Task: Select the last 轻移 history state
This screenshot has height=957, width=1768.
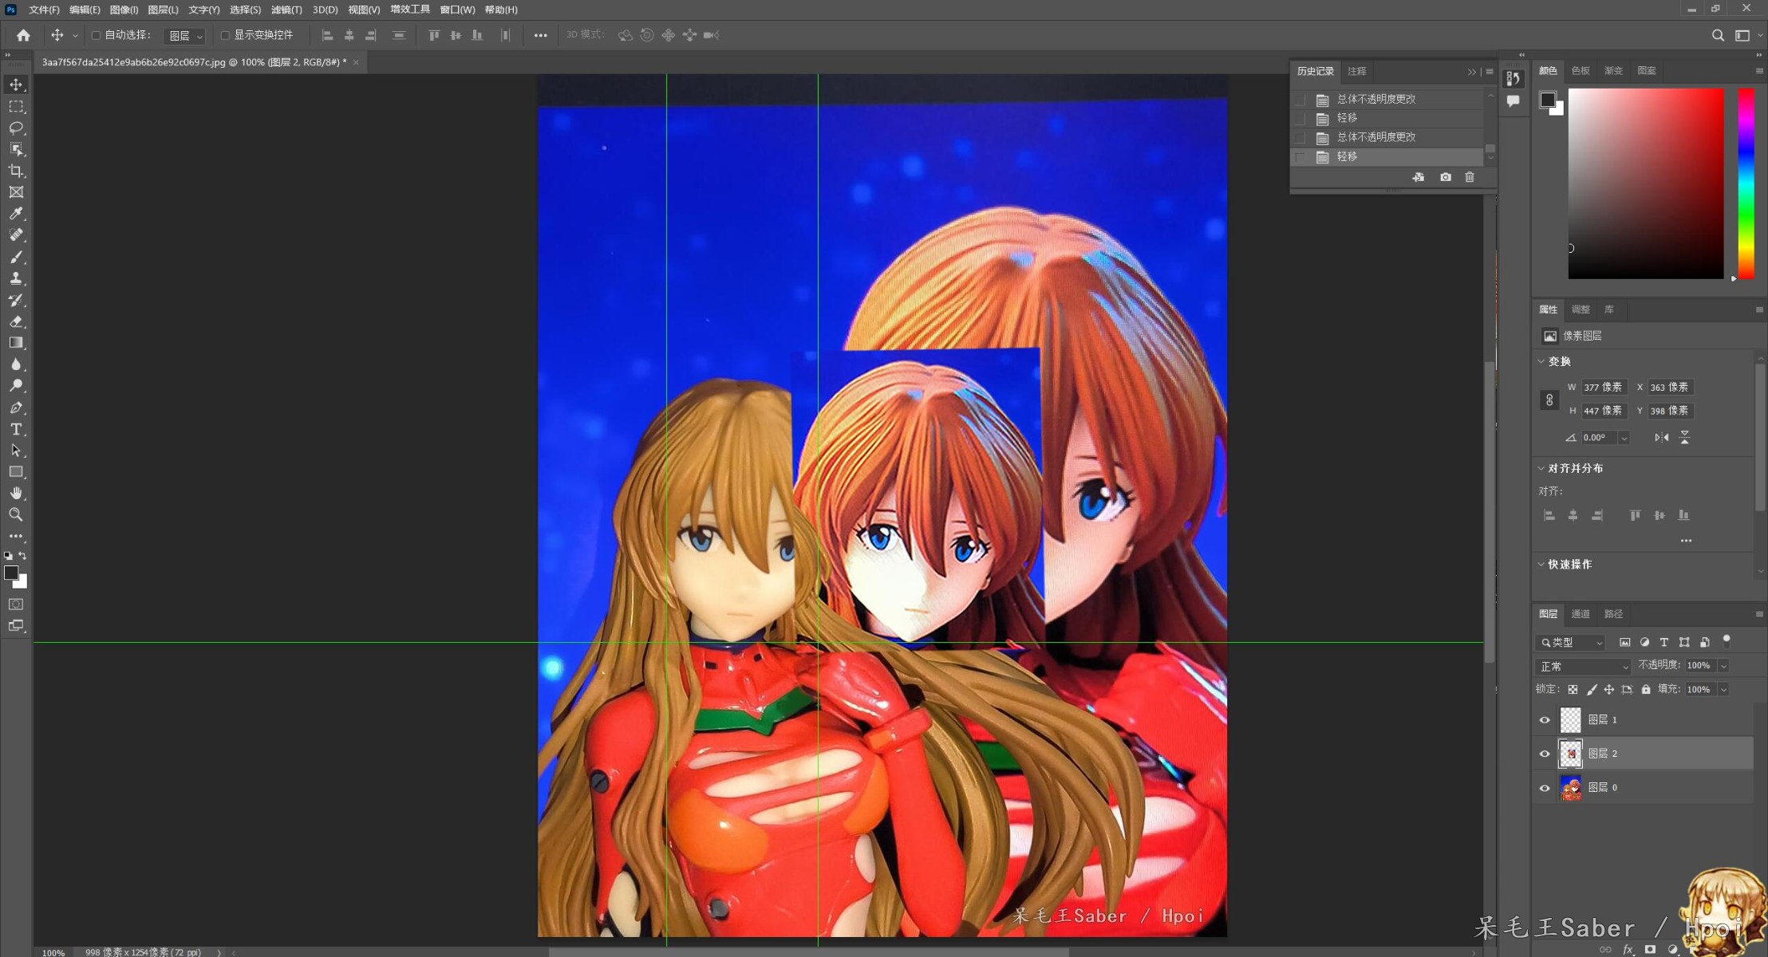Action: point(1387,157)
